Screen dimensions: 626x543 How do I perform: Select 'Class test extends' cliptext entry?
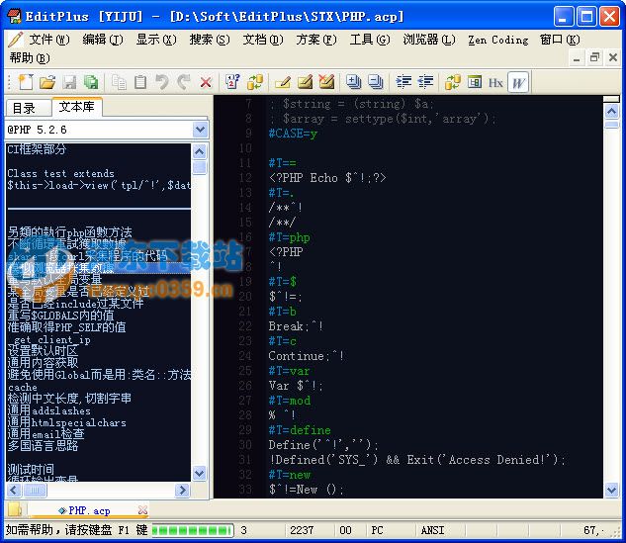(x=60, y=173)
